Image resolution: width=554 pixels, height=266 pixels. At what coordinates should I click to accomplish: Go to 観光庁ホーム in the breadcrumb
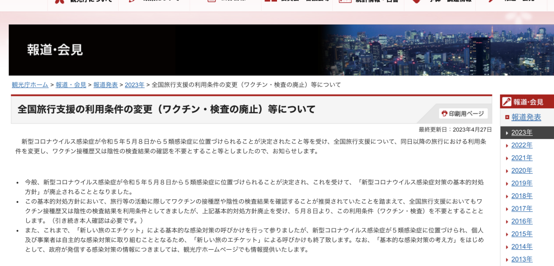(30, 85)
